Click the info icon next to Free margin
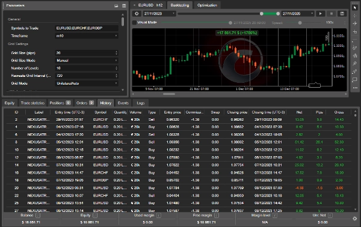This screenshot has width=361, height=227. tap(217, 215)
